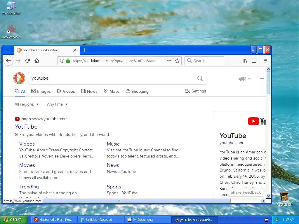299x224 pixels.
Task: Switch to My Documents taskbar item
Action: (147, 220)
